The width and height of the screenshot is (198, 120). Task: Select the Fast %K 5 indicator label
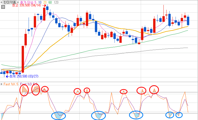click(11, 84)
